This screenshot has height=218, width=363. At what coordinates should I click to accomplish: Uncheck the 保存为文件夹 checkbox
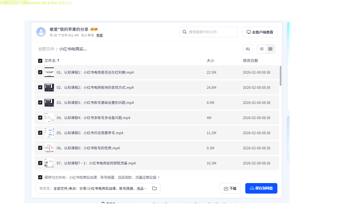pyautogui.click(x=40, y=177)
